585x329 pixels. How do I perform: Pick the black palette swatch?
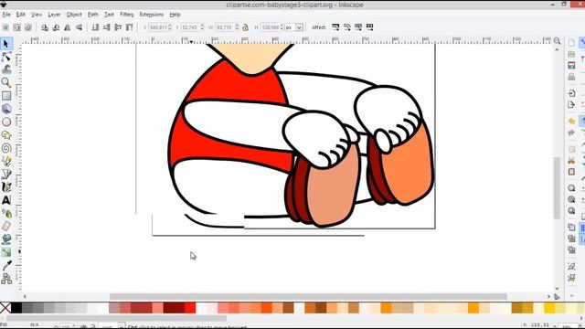16,308
